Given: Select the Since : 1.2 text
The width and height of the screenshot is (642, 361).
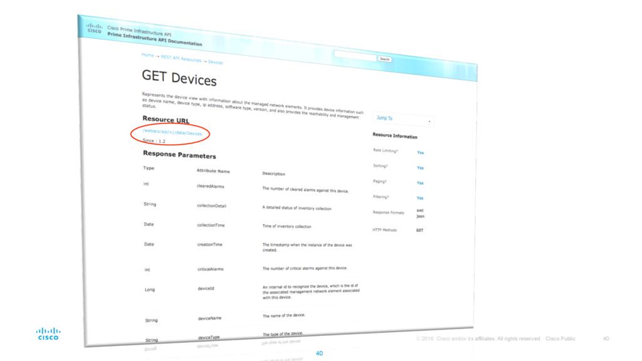Looking at the screenshot, I should (x=154, y=141).
